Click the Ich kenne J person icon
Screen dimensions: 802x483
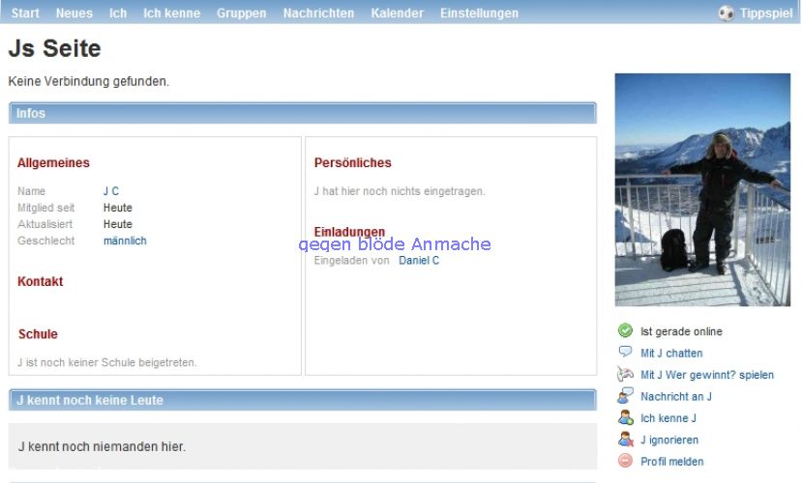(625, 418)
